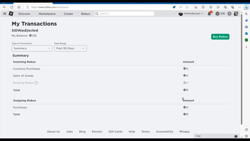
Task: Open the Past 30 Days date range dropdown
Action: tap(70, 49)
